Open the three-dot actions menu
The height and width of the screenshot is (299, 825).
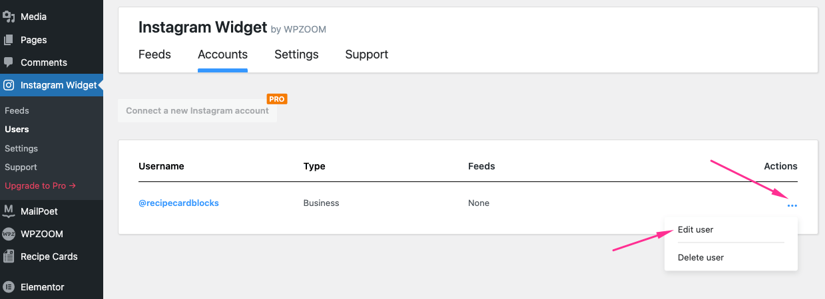coord(792,206)
